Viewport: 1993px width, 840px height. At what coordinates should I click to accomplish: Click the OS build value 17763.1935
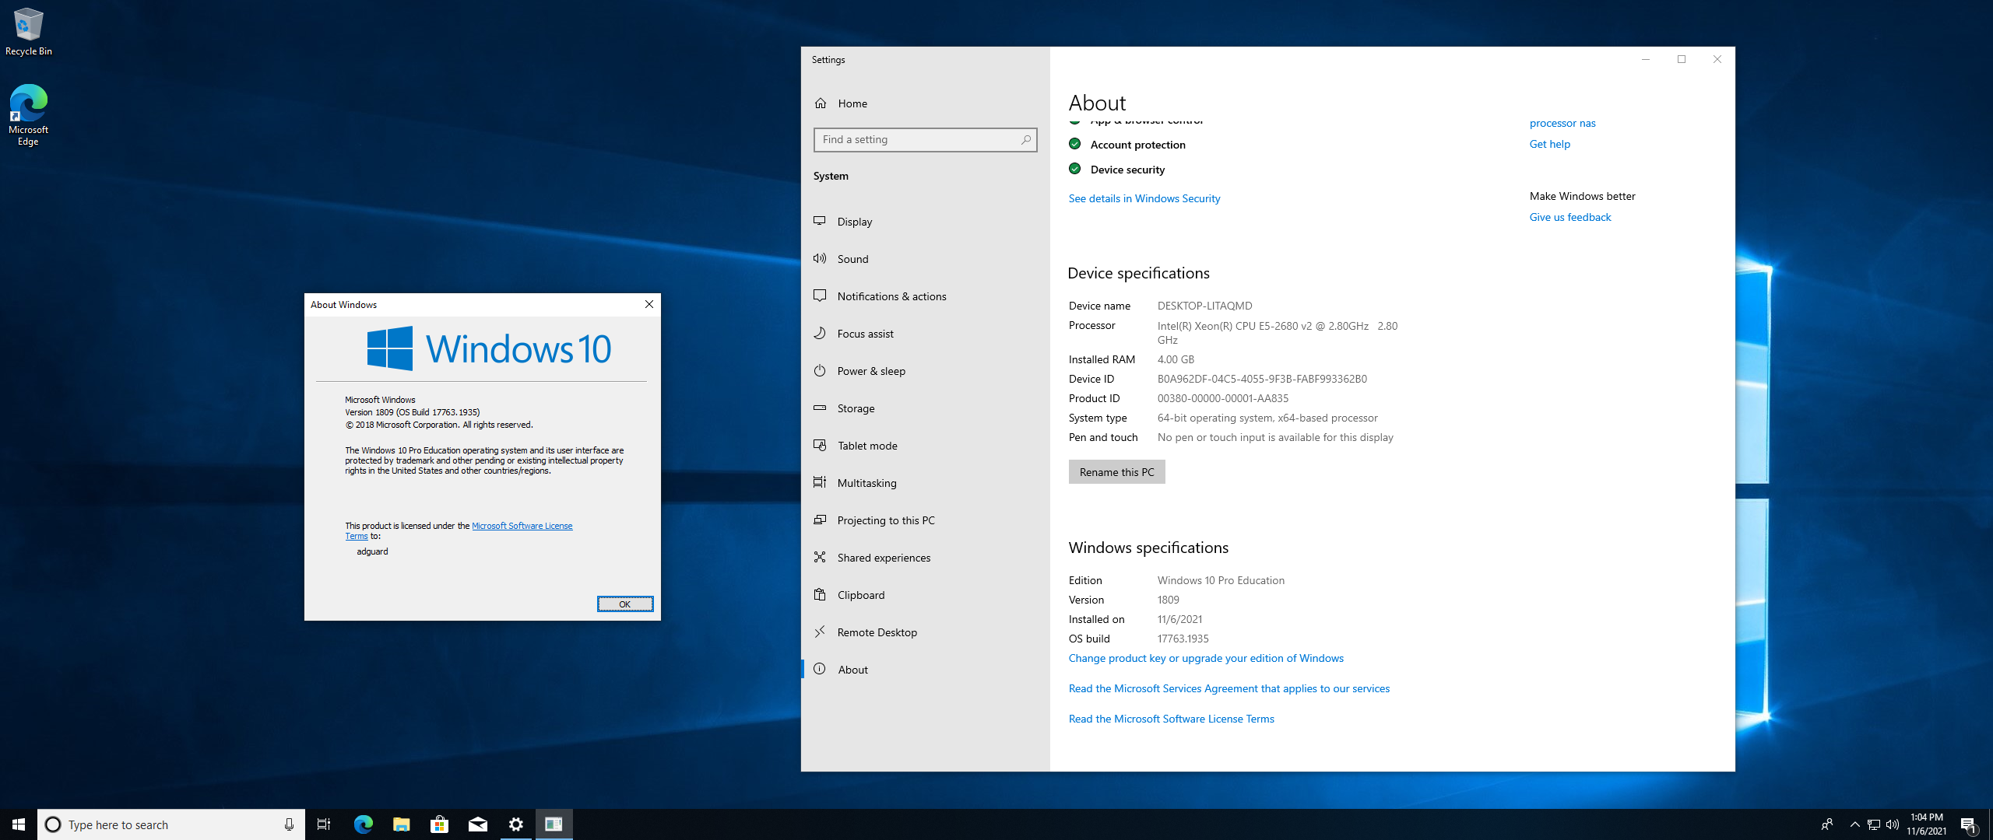(x=1183, y=639)
